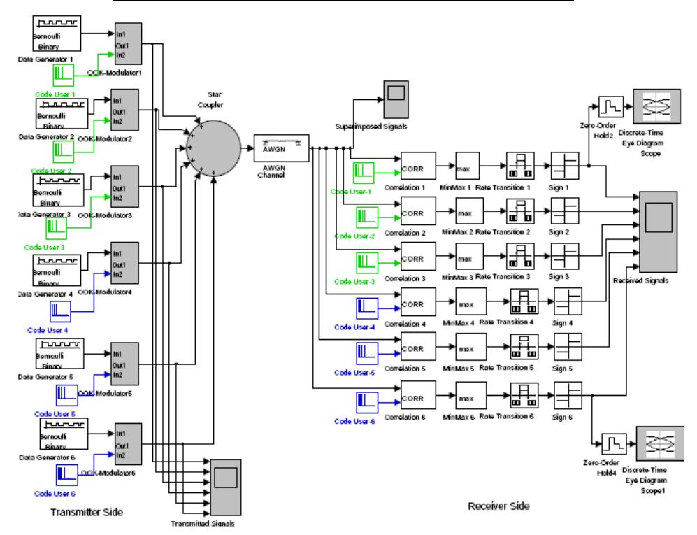
Task: Select the MinMax 2 max block
Action: pyautogui.click(x=469, y=211)
